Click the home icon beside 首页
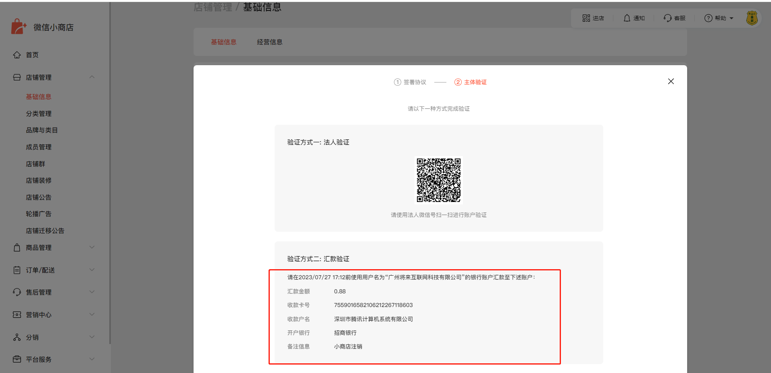The width and height of the screenshot is (771, 373). pos(17,55)
